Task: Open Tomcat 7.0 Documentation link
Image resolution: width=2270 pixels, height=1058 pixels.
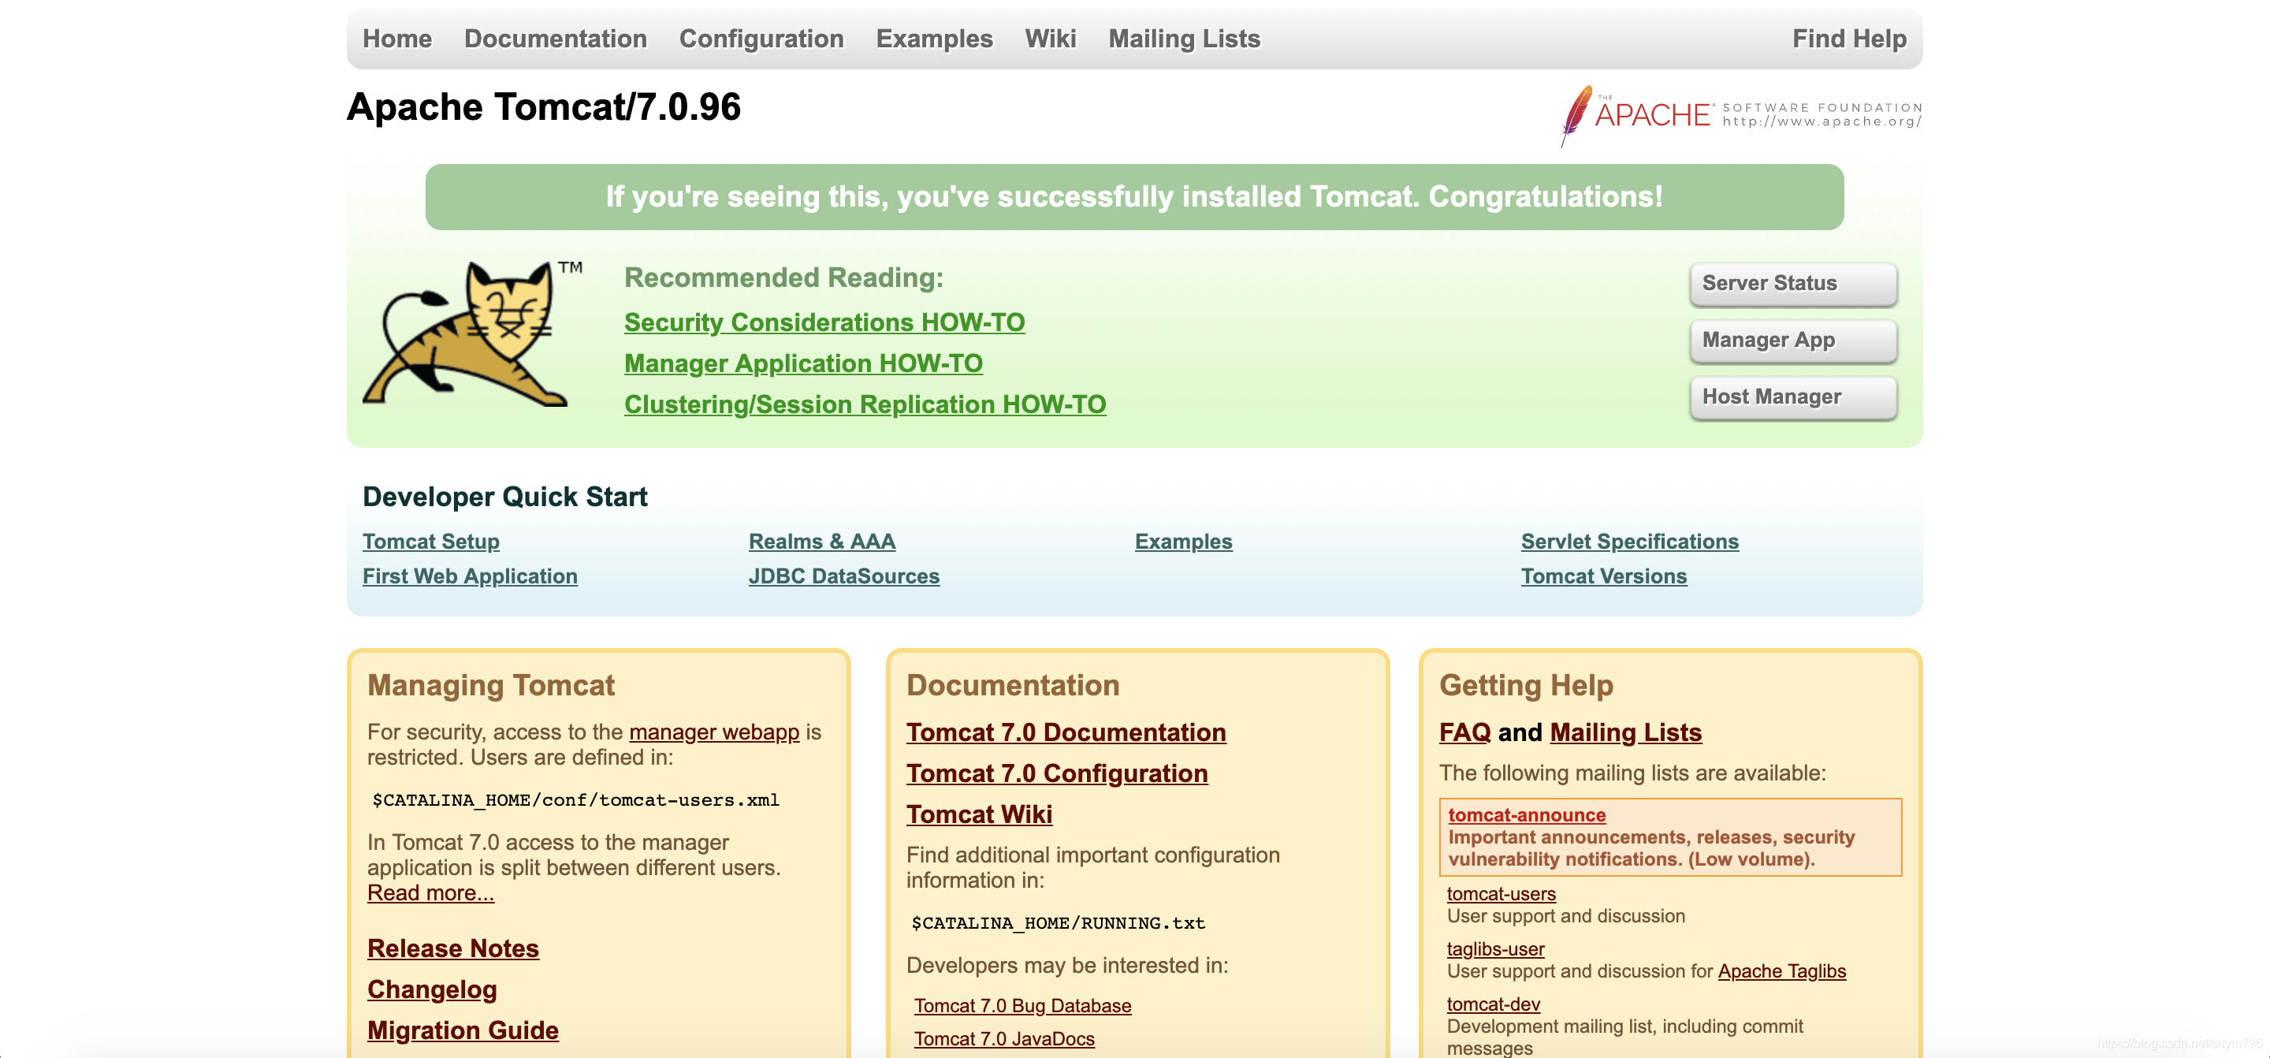Action: click(1066, 732)
